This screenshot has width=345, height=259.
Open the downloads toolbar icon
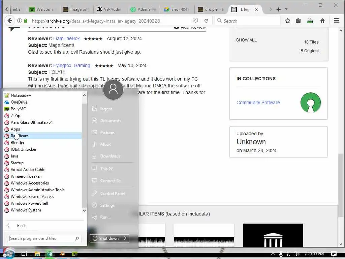(310, 21)
